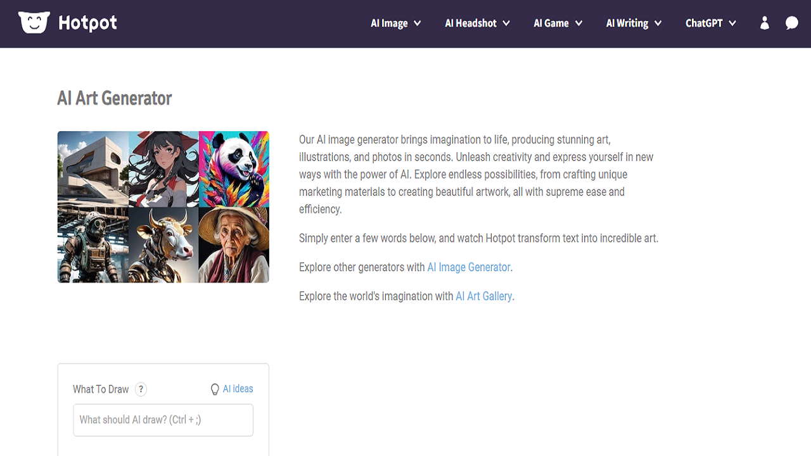Select AI Image in the navigation bar
This screenshot has width=811, height=456.
coord(390,23)
